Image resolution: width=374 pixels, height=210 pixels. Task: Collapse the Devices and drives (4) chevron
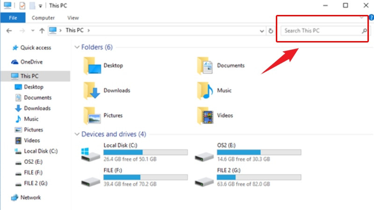click(77, 134)
